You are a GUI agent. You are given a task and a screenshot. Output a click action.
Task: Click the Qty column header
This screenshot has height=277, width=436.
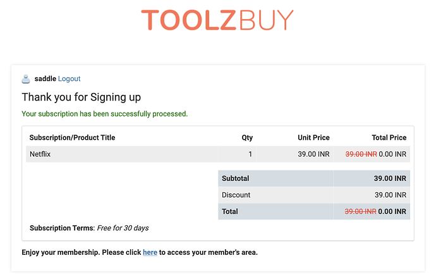tap(247, 137)
